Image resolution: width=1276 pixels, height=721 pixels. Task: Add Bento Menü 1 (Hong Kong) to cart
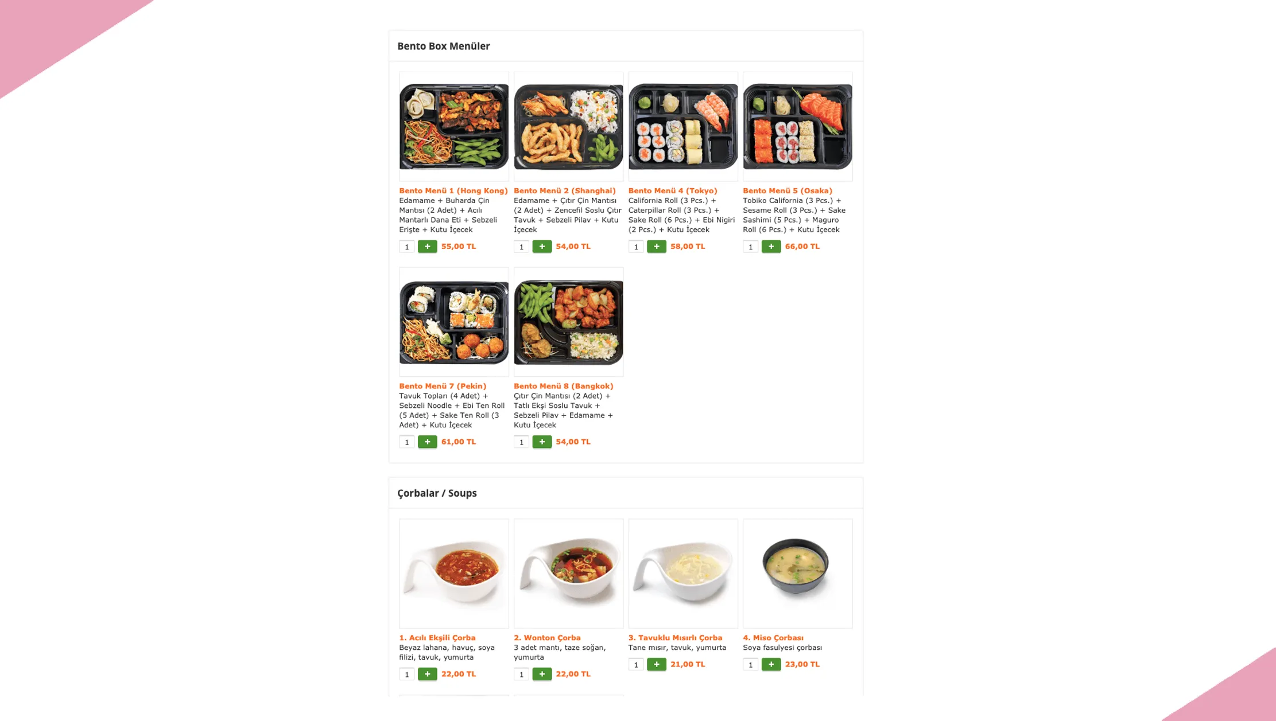tap(427, 247)
